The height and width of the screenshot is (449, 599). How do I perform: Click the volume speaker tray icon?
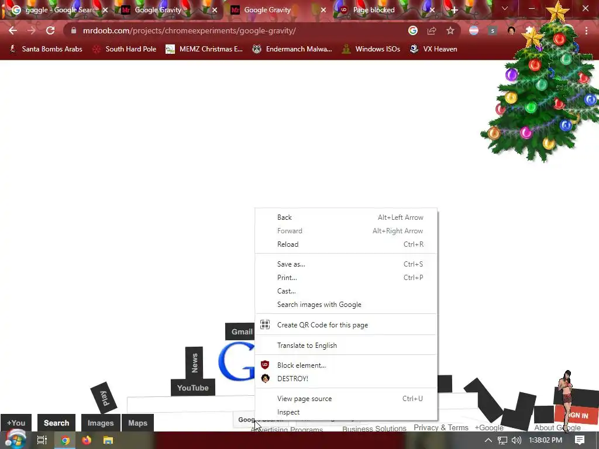(517, 440)
